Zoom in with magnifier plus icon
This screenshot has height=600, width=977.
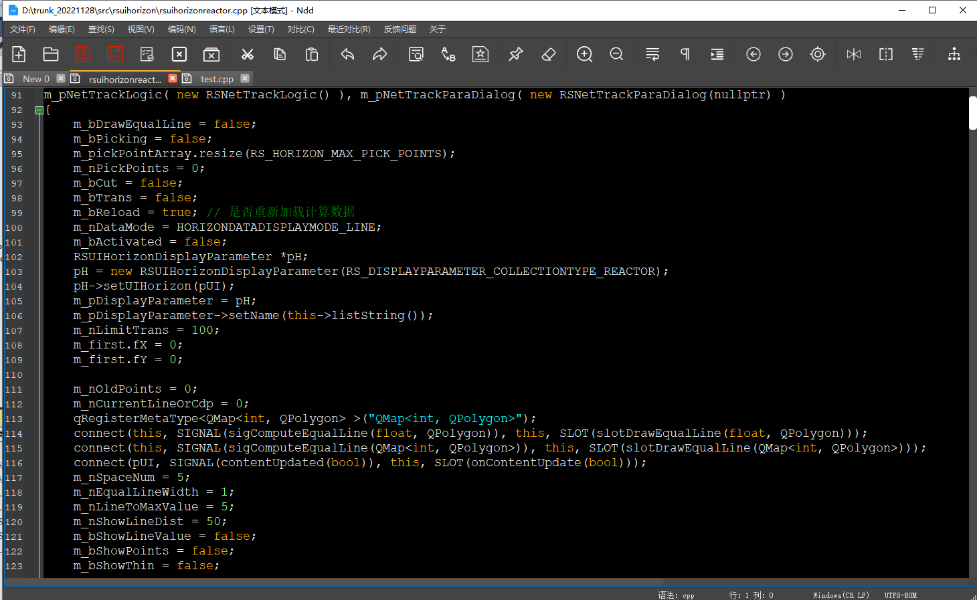[x=585, y=54]
